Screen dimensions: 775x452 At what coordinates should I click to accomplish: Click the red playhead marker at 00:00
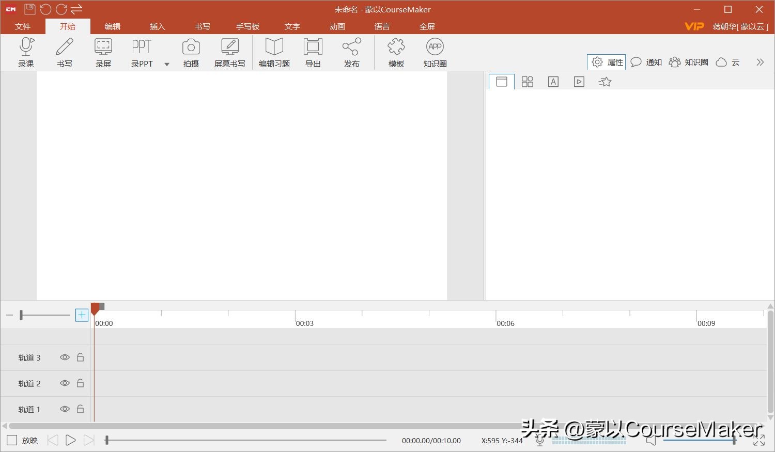click(x=96, y=309)
